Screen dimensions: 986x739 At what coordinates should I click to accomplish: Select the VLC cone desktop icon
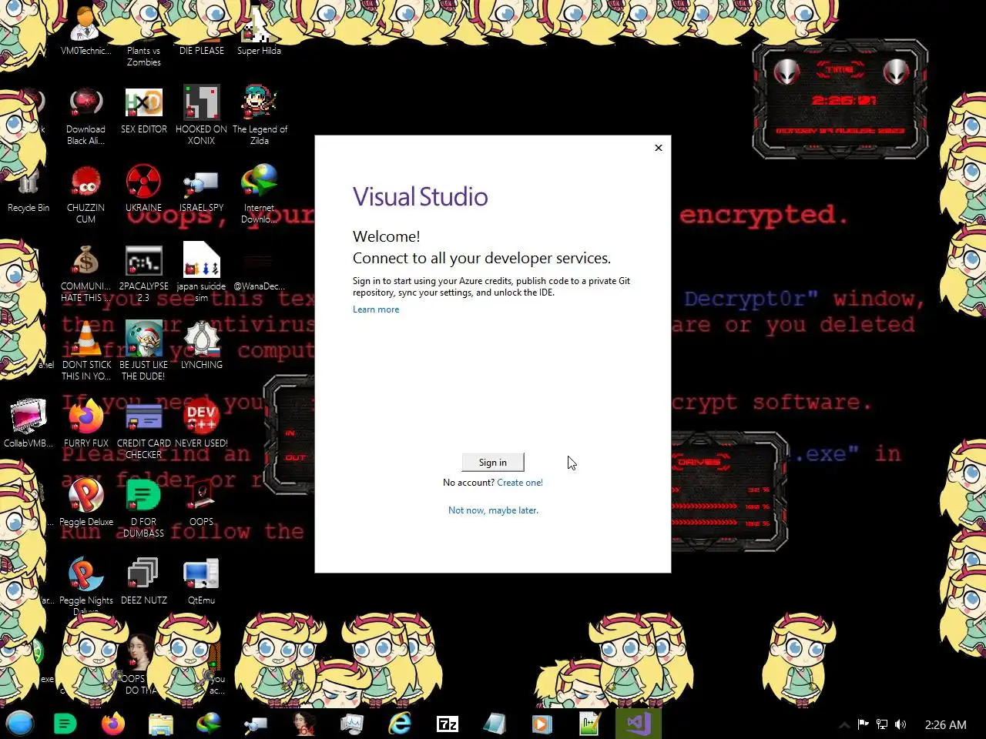(86, 352)
